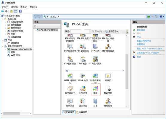This screenshot has height=119, width=166.
Task: Click 获取新的 Web 平台组件 link
Action: coord(148,53)
